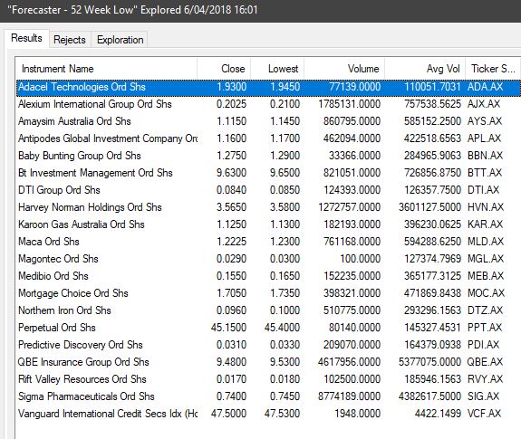Select Antipodes Global Investment Company row

pos(268,138)
